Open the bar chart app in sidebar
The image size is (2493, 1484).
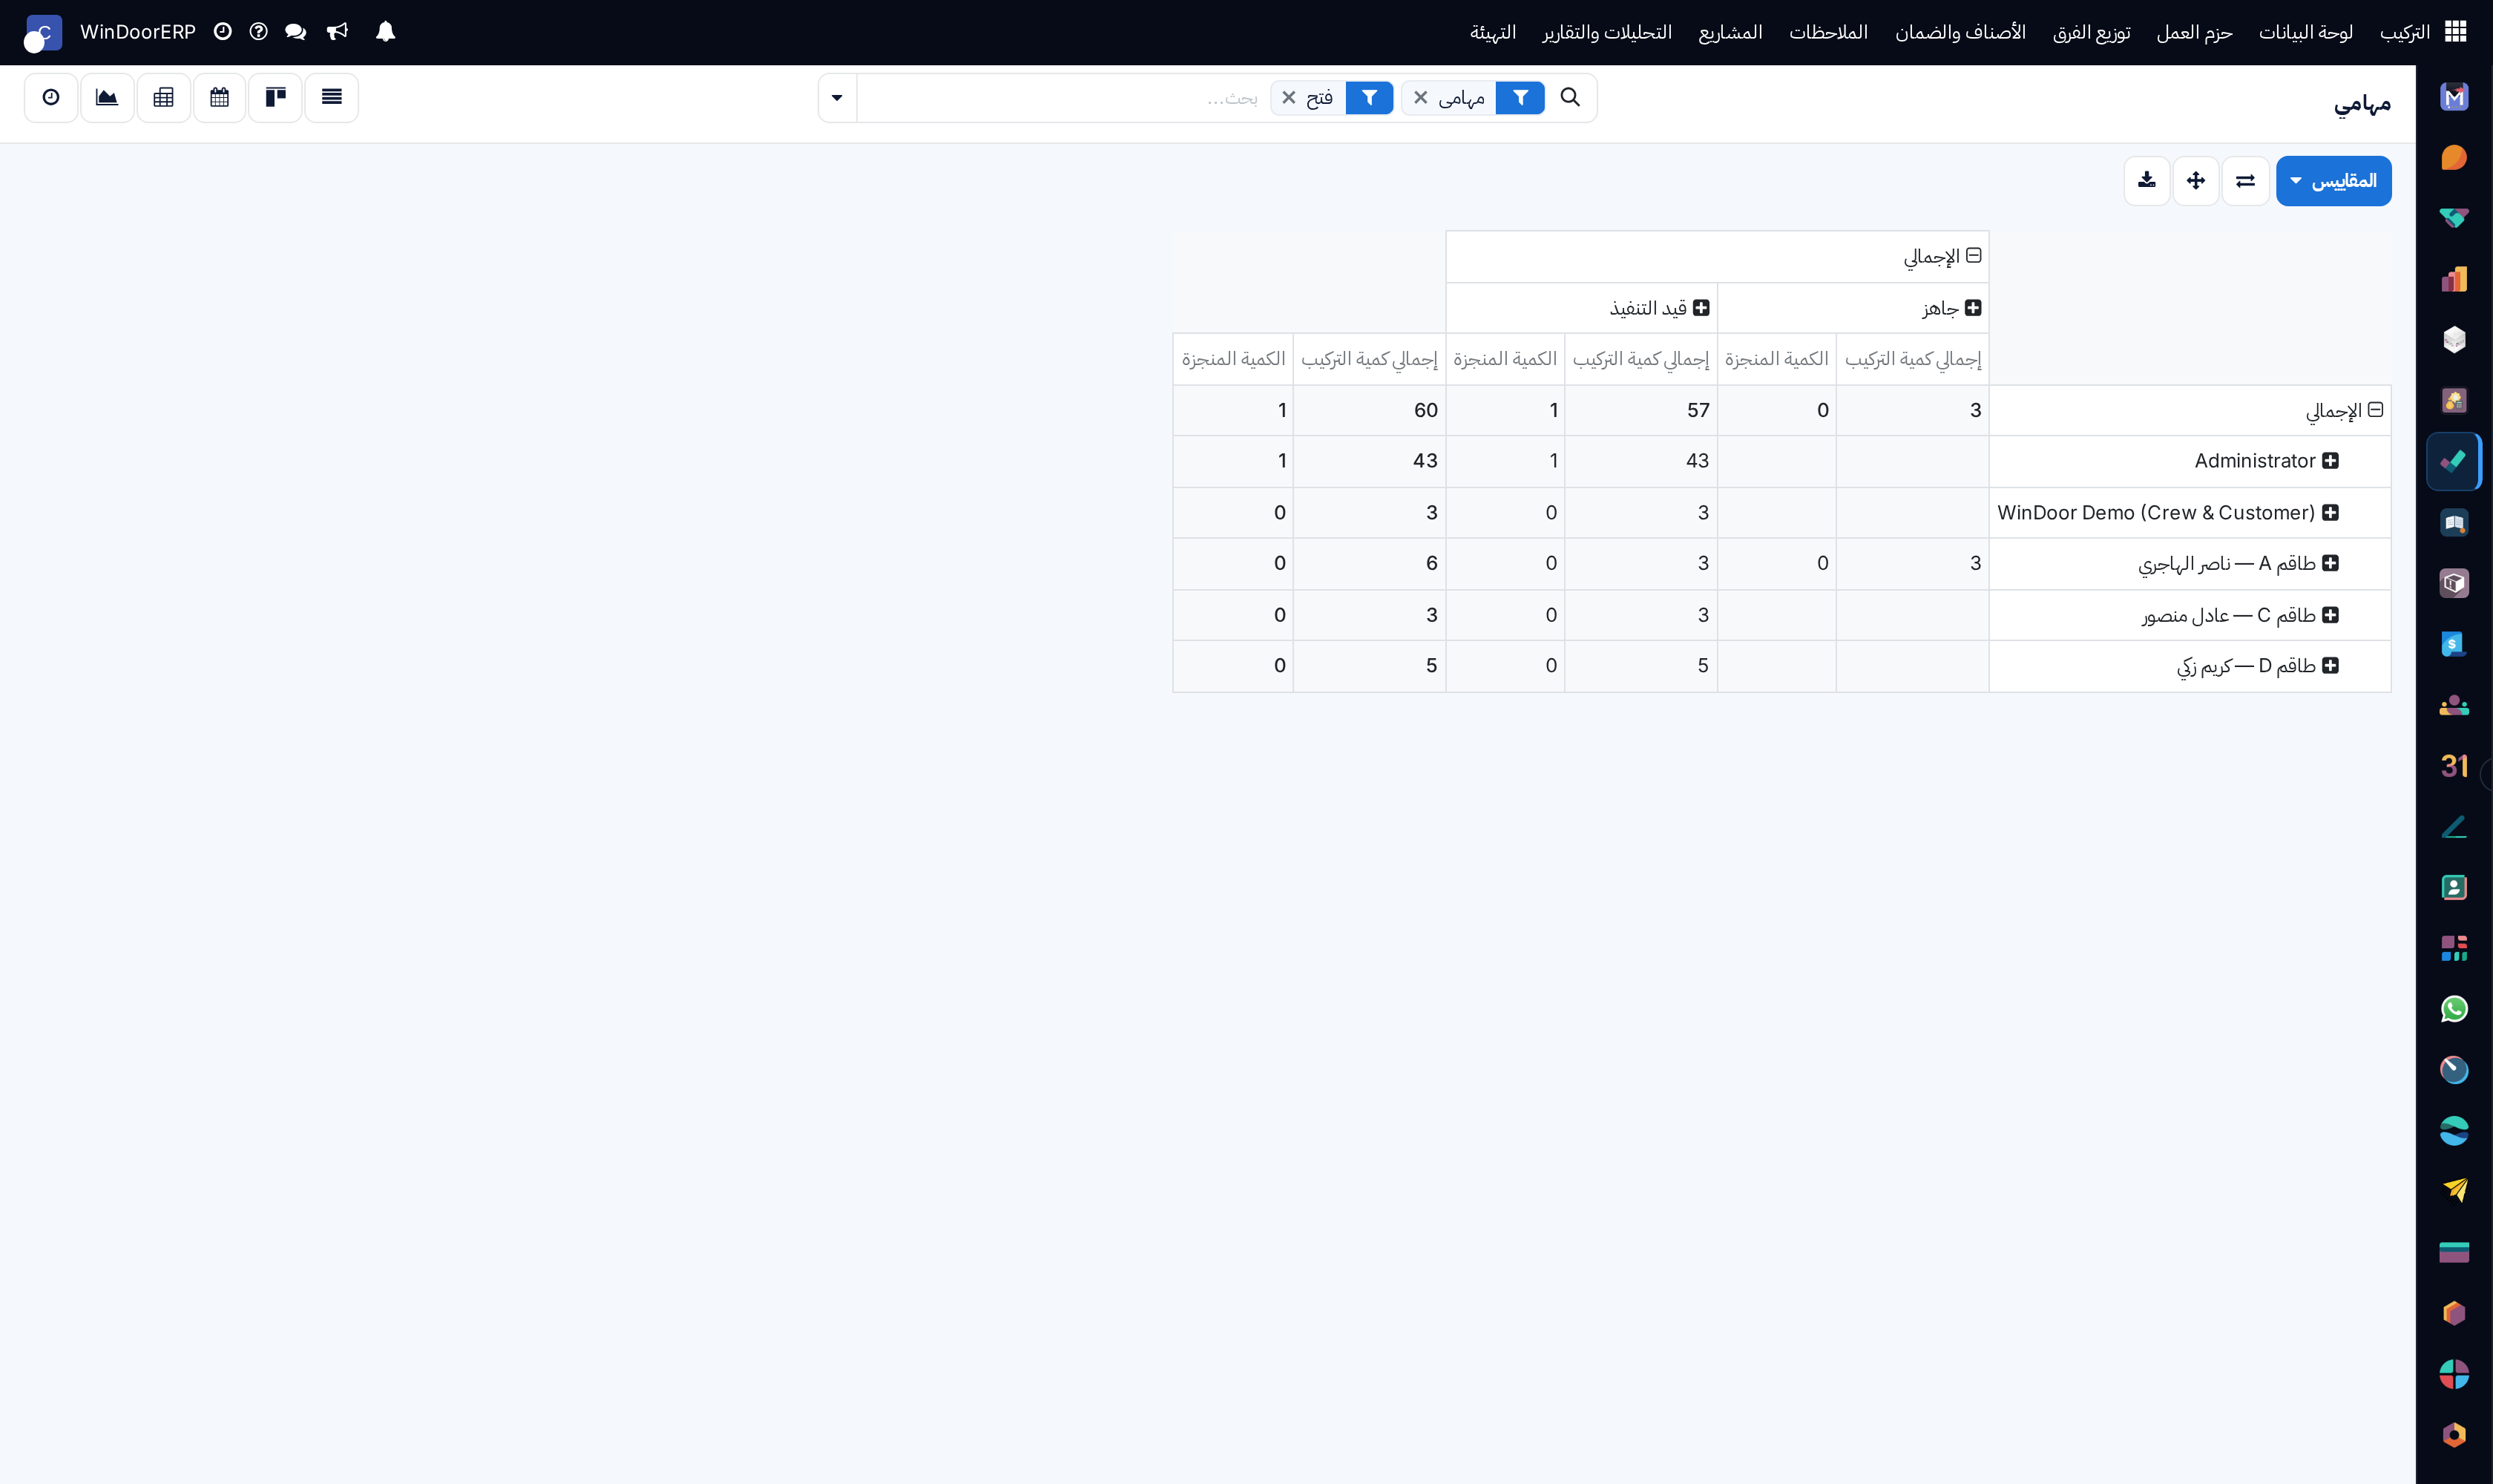pyautogui.click(x=2454, y=279)
